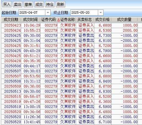The height and width of the screenshot is (125, 142).
Task: Click the red sort triangle beside 证券名称
Action: pyautogui.click(x=59, y=20)
